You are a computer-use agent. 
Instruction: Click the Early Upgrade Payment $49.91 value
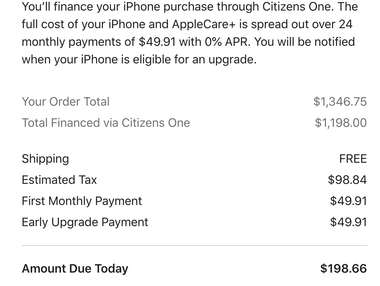coord(349,222)
